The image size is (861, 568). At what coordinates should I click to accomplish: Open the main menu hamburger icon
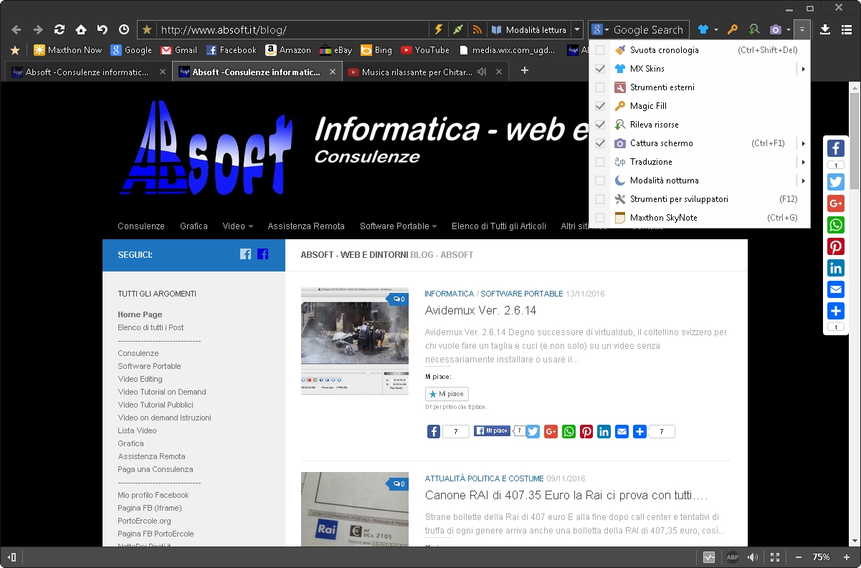846,30
